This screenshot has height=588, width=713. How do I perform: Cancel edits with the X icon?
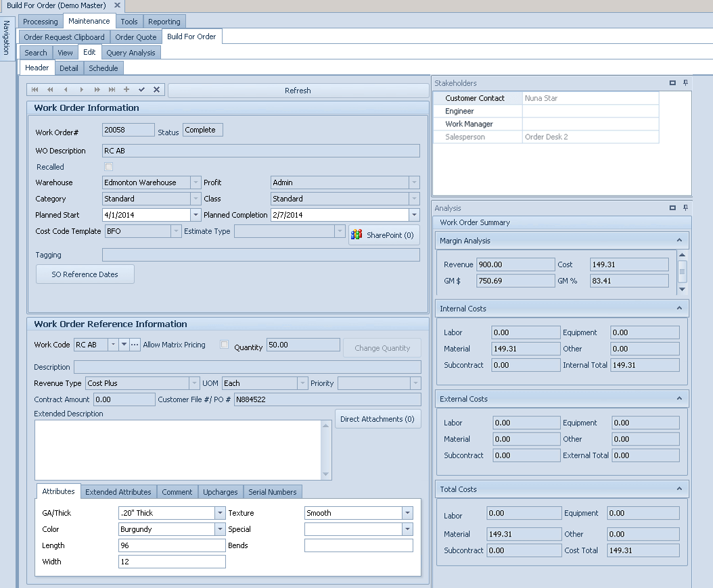tap(157, 89)
